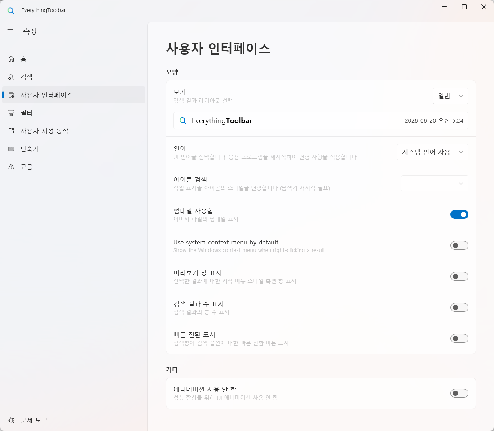Select the 사용자 인터페이스 menu item
The height and width of the screenshot is (431, 494).
[74, 95]
